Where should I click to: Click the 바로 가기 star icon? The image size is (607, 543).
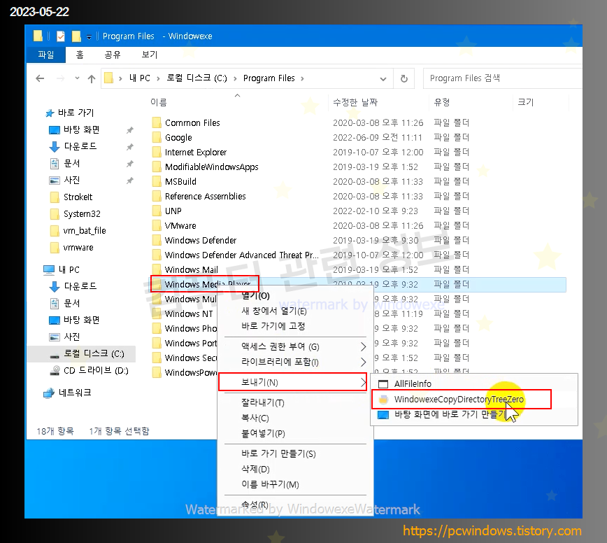(50, 113)
